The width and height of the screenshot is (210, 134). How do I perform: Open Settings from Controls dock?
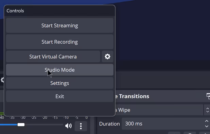[59, 83]
